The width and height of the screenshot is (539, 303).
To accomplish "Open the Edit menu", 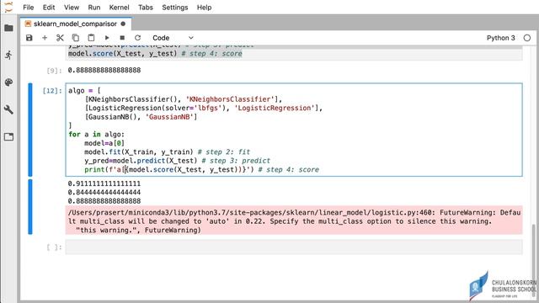I will 49,8.
